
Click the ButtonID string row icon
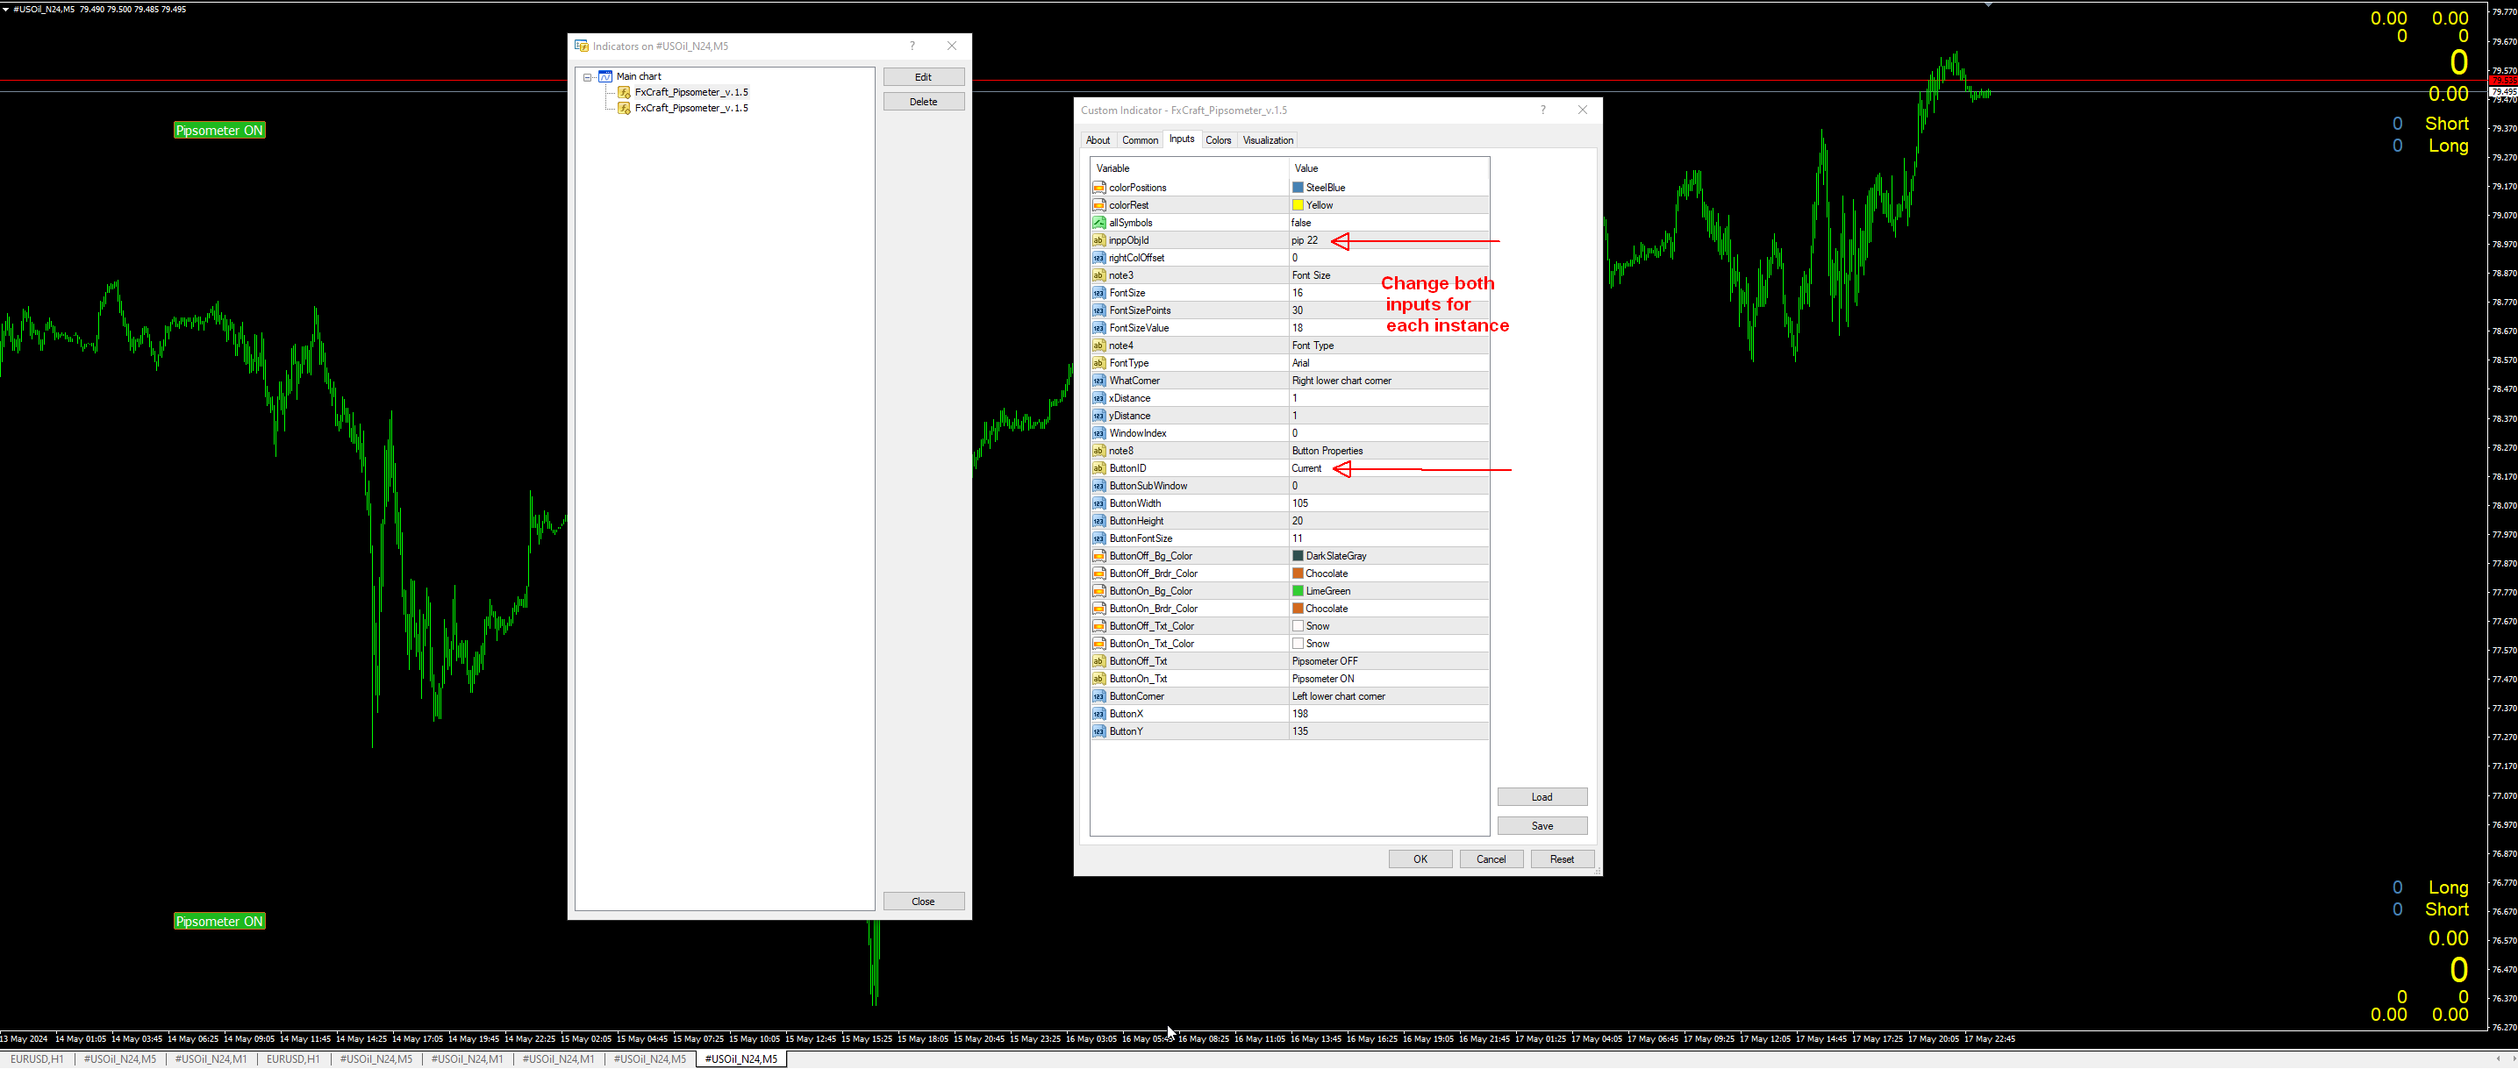pos(1098,468)
